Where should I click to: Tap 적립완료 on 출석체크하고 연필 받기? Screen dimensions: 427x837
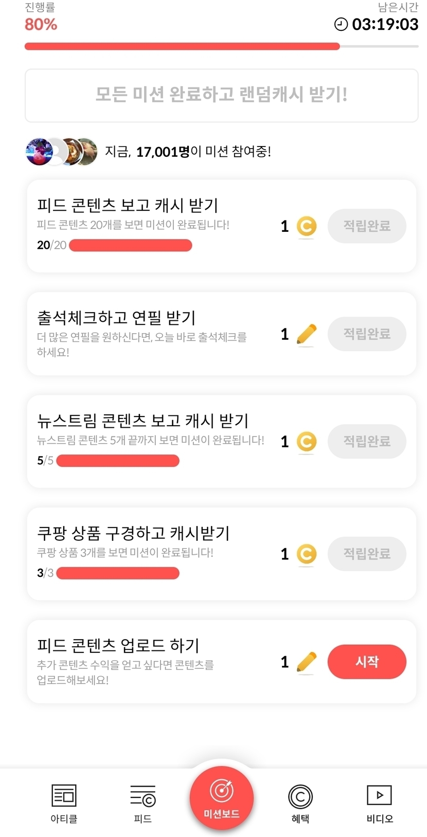tap(367, 334)
